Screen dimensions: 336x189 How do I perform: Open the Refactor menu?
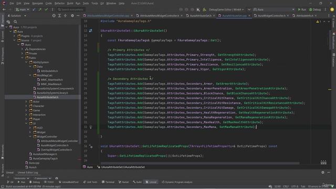(x=59, y=4)
